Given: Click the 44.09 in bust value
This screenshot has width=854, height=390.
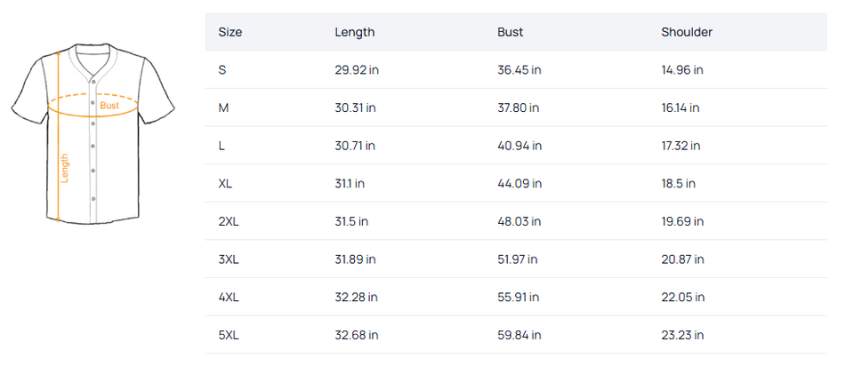Looking at the screenshot, I should 520,184.
